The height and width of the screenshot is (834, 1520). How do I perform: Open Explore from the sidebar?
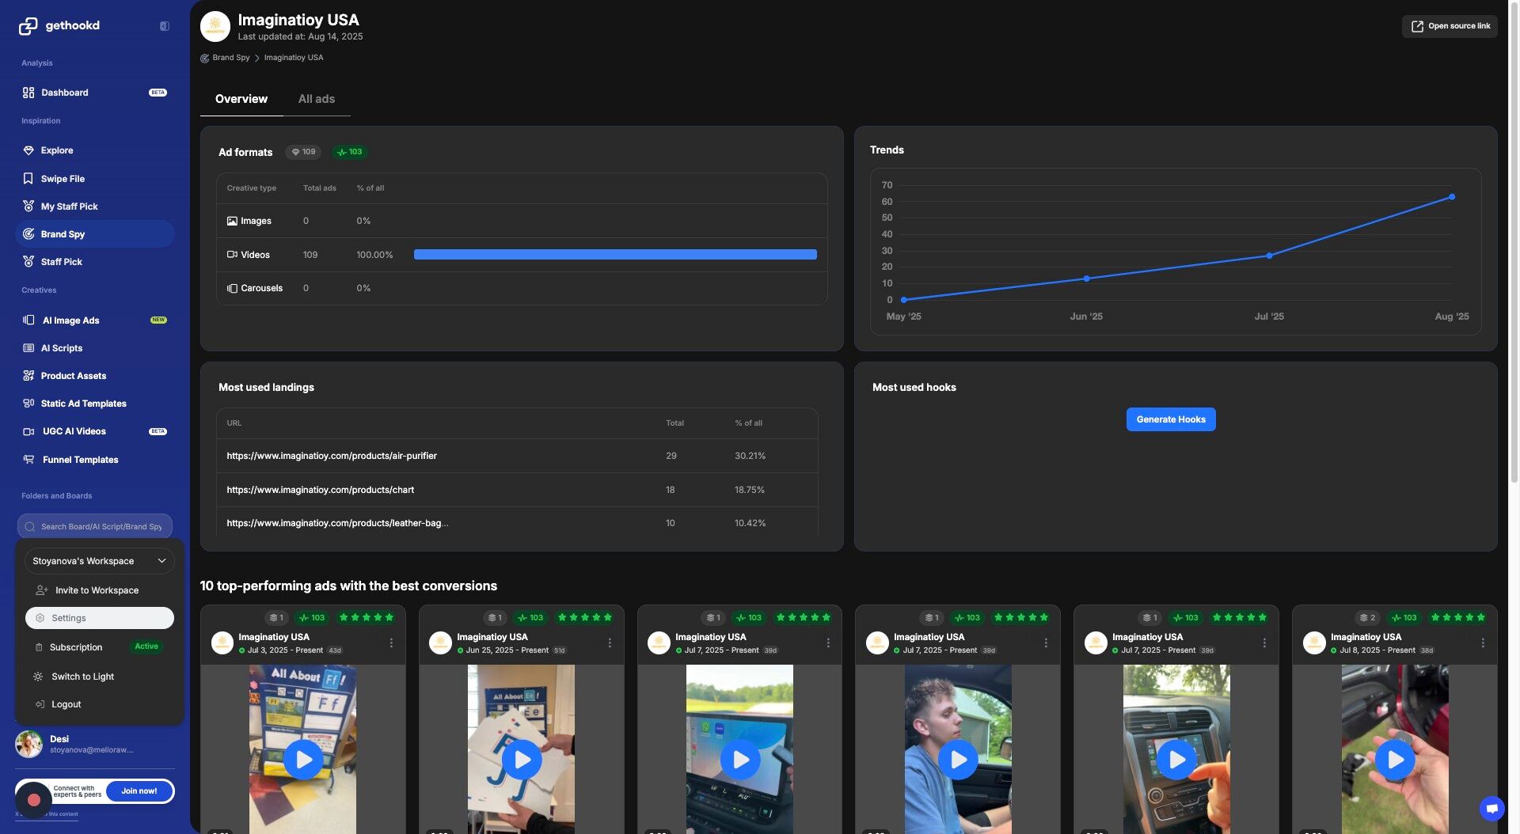click(x=95, y=150)
